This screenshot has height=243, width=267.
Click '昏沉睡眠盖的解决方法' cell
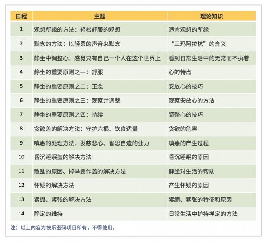click(100, 157)
